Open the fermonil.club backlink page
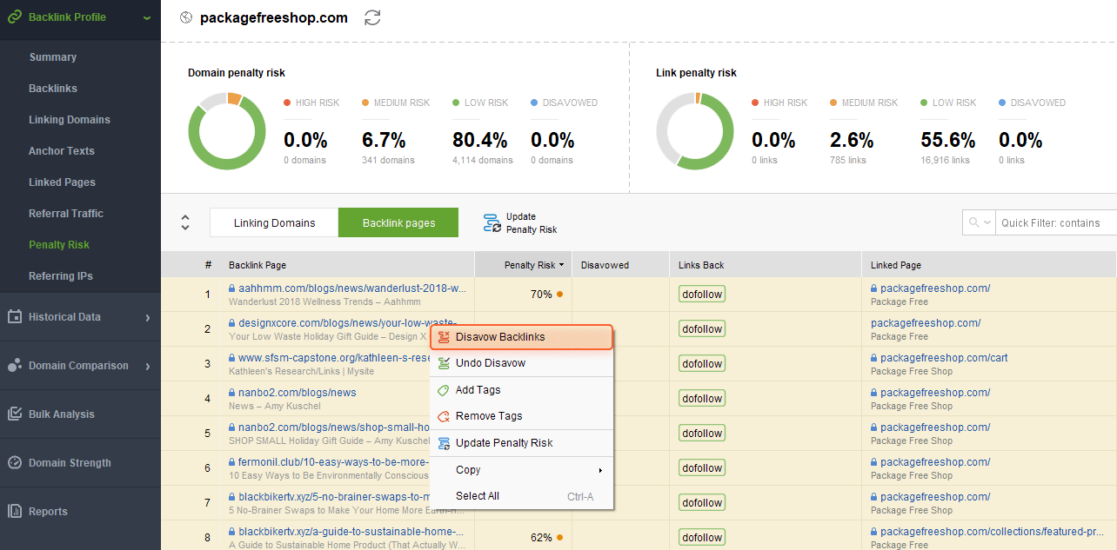Image resolution: width=1117 pixels, height=550 pixels. [335, 462]
